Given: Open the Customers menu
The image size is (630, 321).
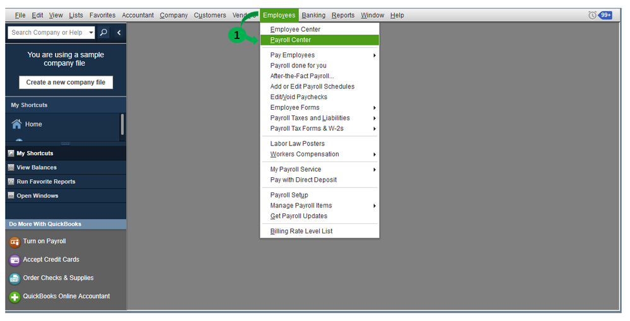Looking at the screenshot, I should (x=210, y=15).
